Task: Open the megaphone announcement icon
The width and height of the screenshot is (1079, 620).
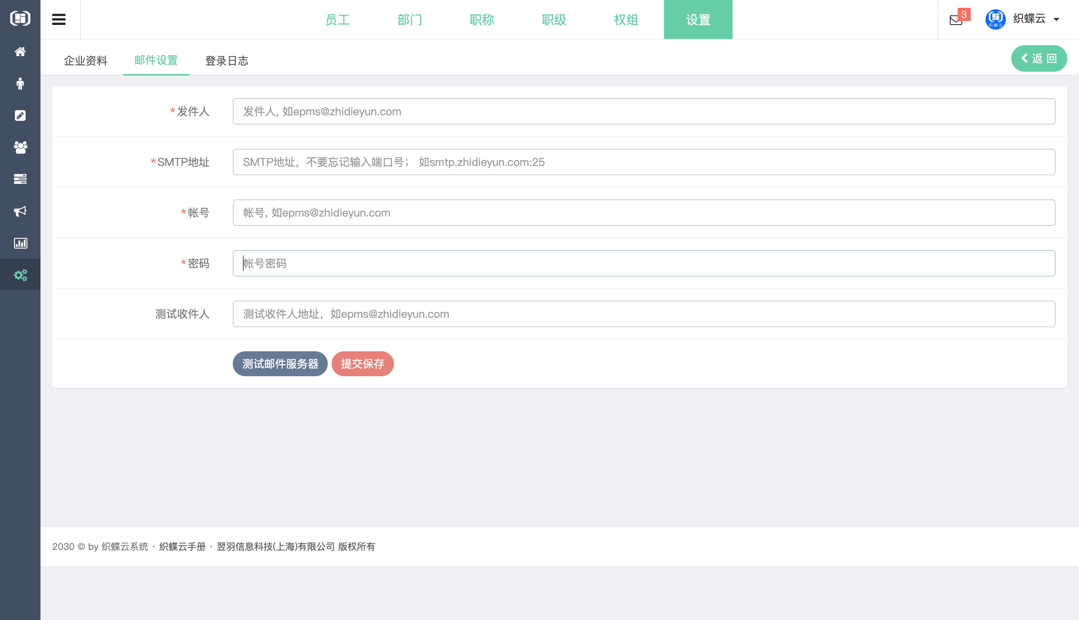Action: tap(20, 211)
